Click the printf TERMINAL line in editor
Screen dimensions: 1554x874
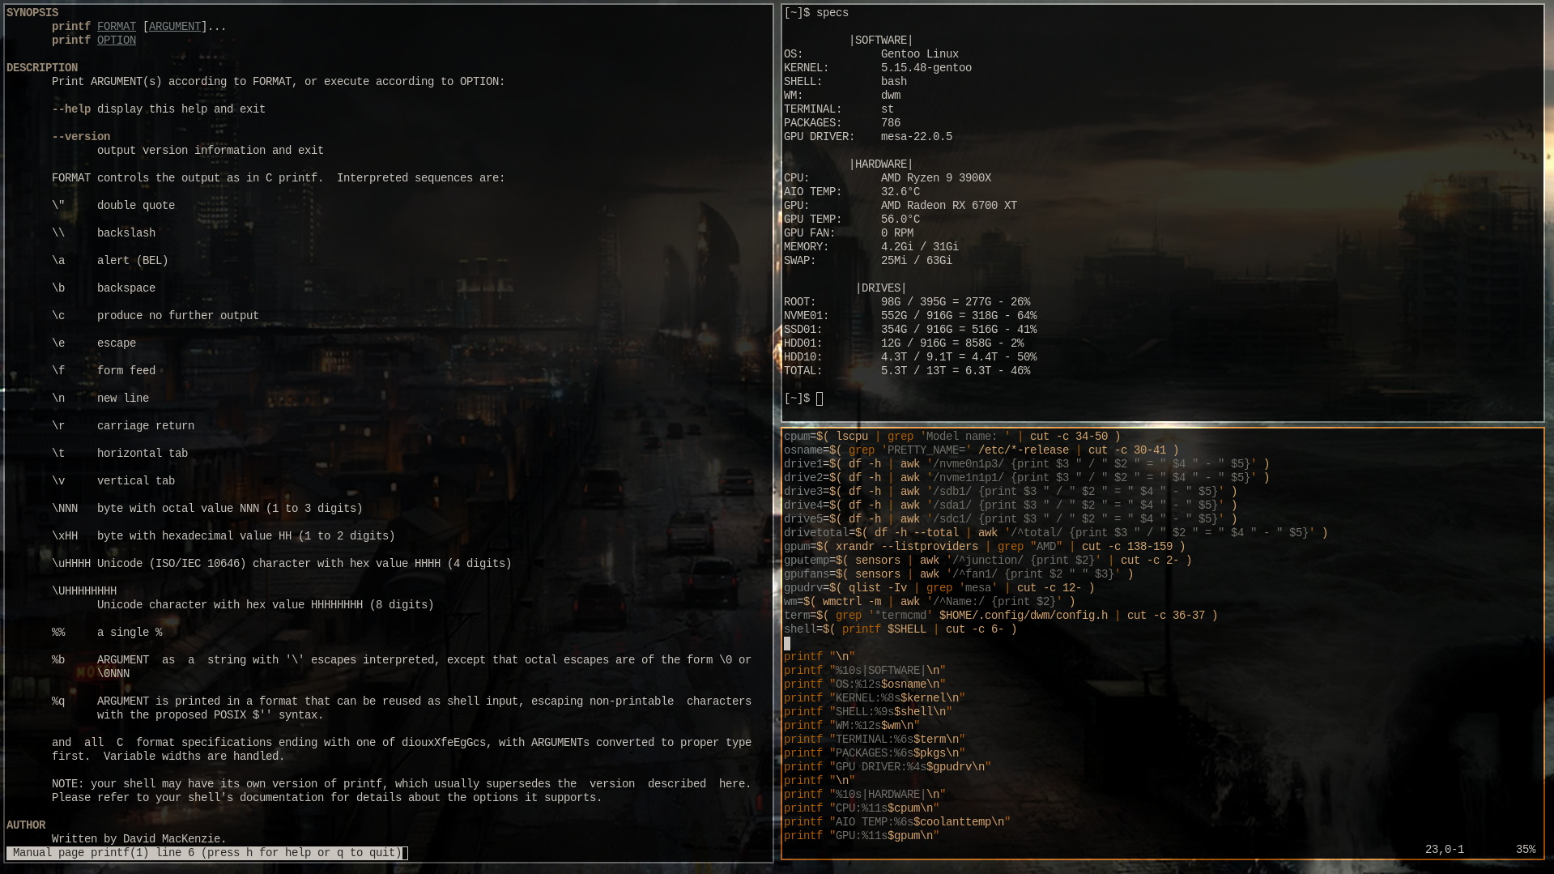875,740
